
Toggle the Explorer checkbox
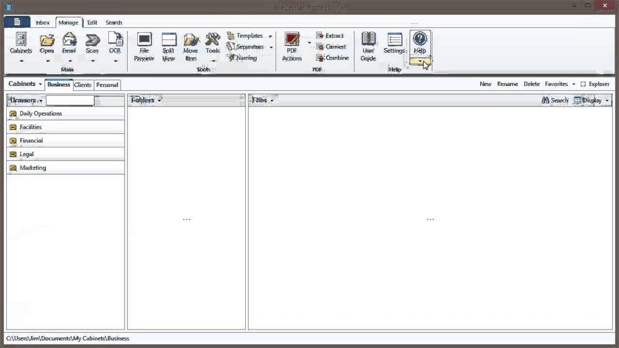(583, 84)
